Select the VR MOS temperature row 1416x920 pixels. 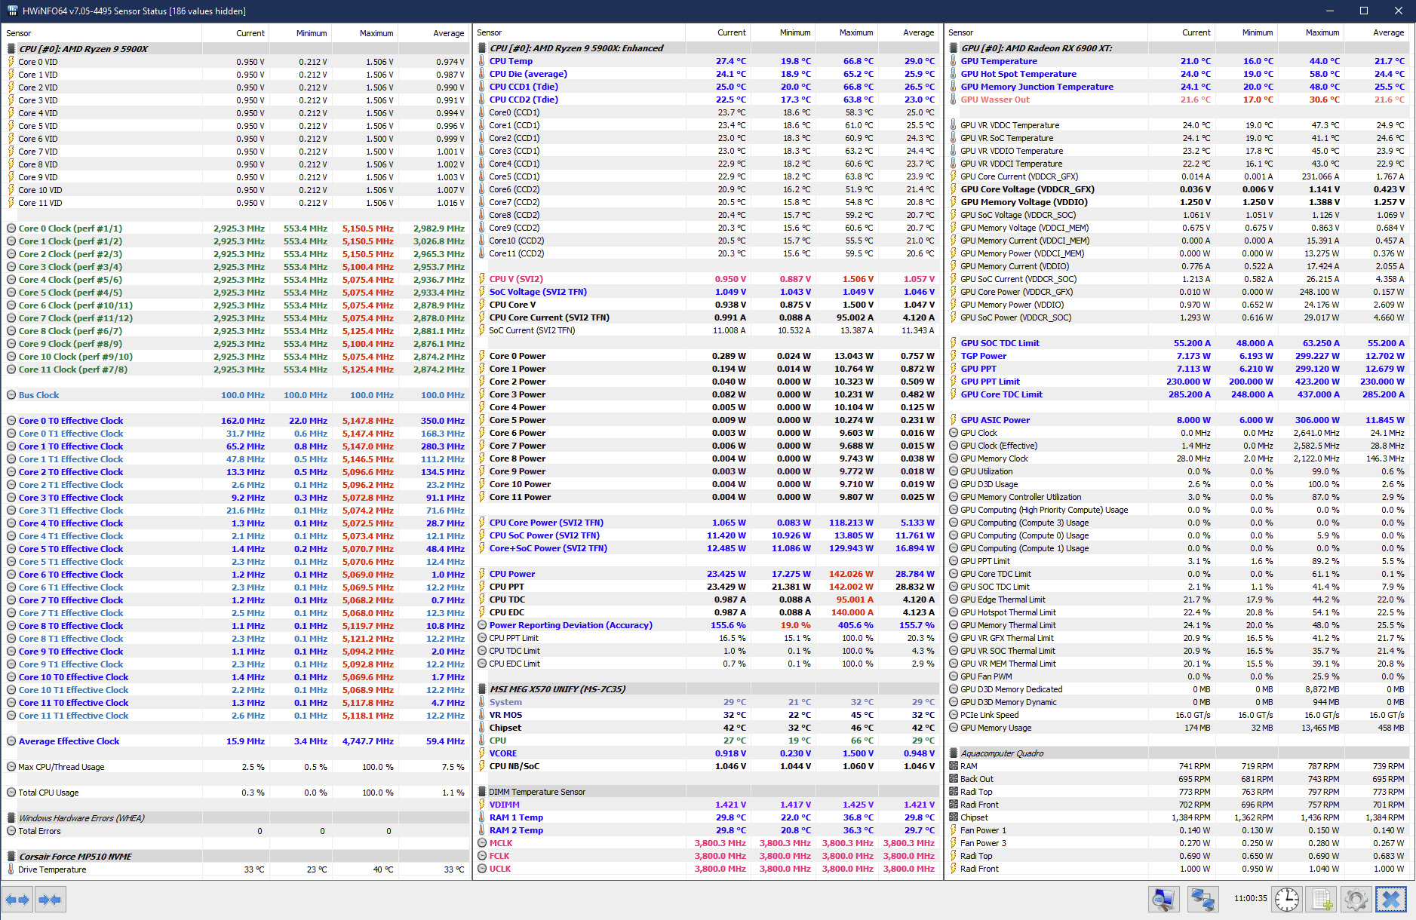708,715
